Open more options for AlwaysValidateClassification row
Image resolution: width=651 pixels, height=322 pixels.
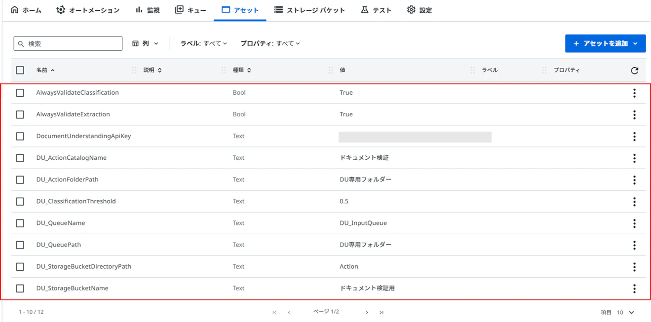pos(634,93)
